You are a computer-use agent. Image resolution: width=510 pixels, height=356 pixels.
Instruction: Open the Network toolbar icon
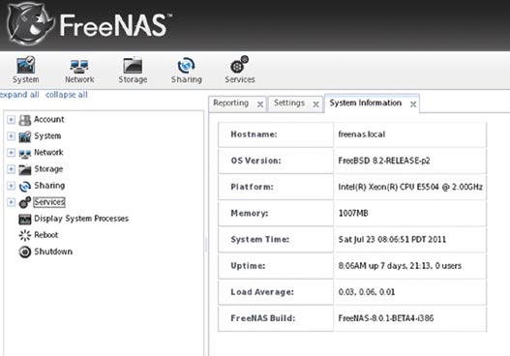click(79, 66)
